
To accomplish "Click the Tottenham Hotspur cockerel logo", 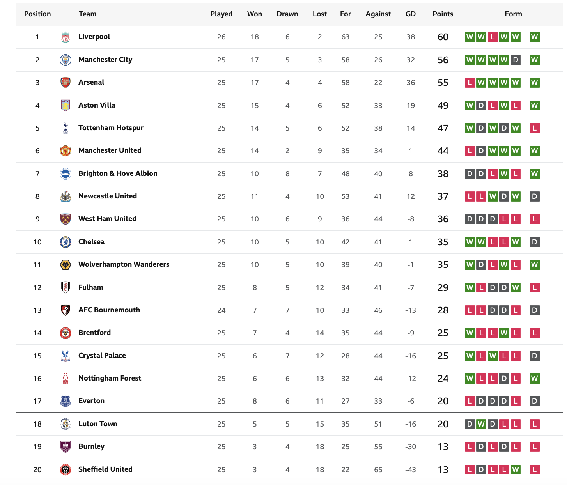I will pos(66,128).
